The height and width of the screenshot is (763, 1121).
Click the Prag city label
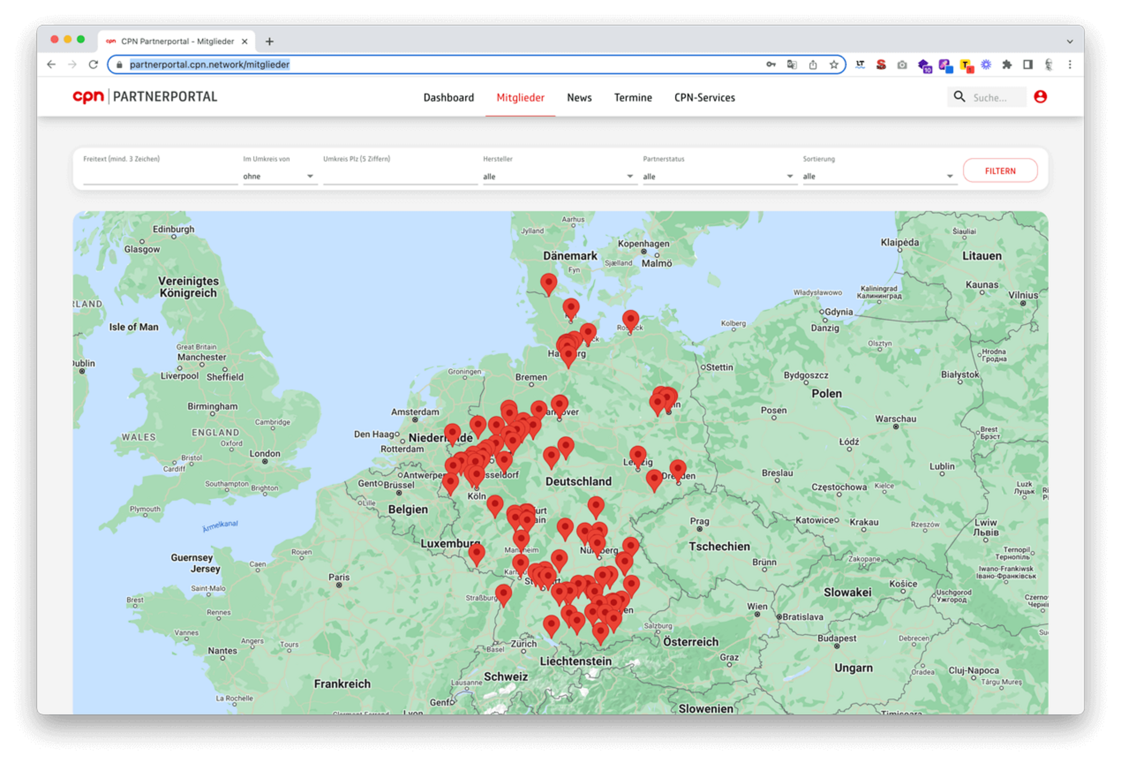(x=699, y=521)
